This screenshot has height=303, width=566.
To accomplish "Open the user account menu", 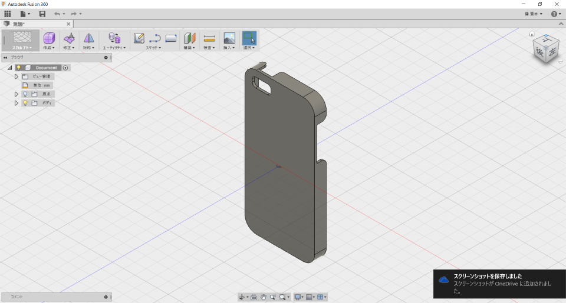I will point(534,14).
